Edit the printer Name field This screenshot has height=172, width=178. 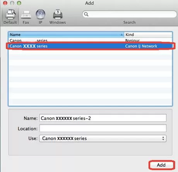pyautogui.click(x=103, y=118)
